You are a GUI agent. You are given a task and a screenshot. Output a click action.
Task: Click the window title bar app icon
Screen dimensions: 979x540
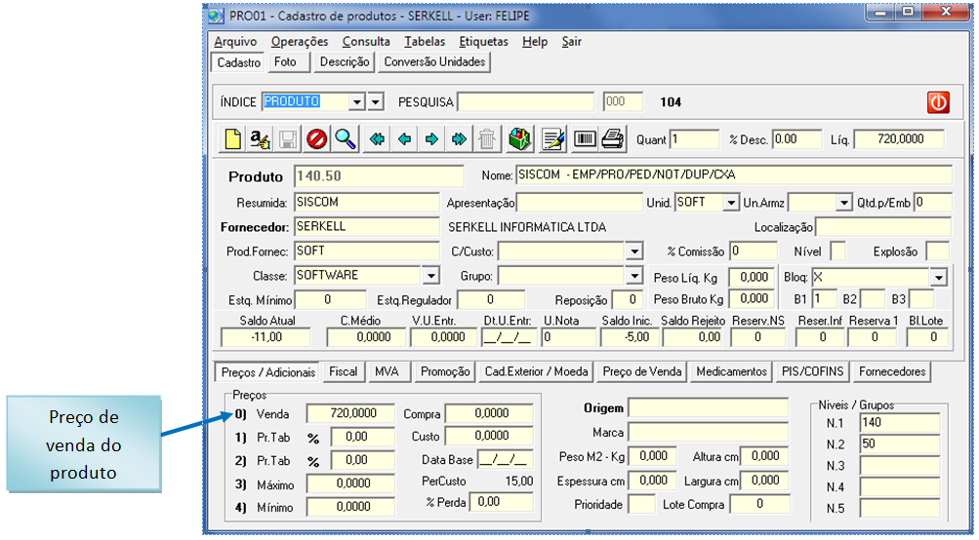click(216, 16)
